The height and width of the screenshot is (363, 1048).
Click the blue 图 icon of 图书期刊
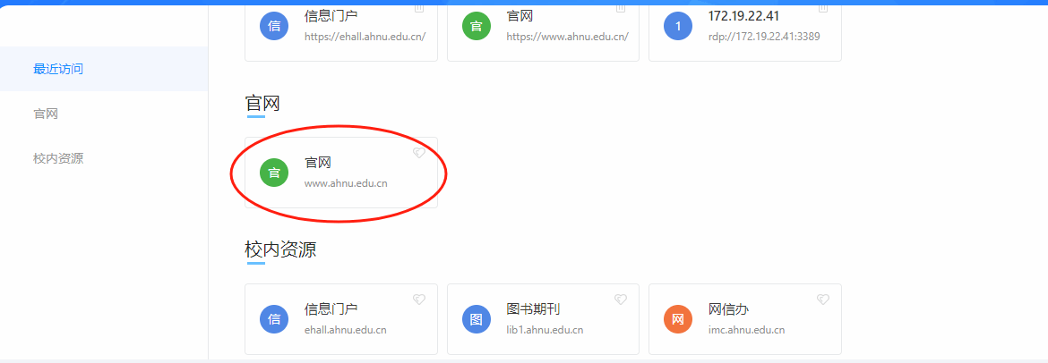click(x=476, y=319)
